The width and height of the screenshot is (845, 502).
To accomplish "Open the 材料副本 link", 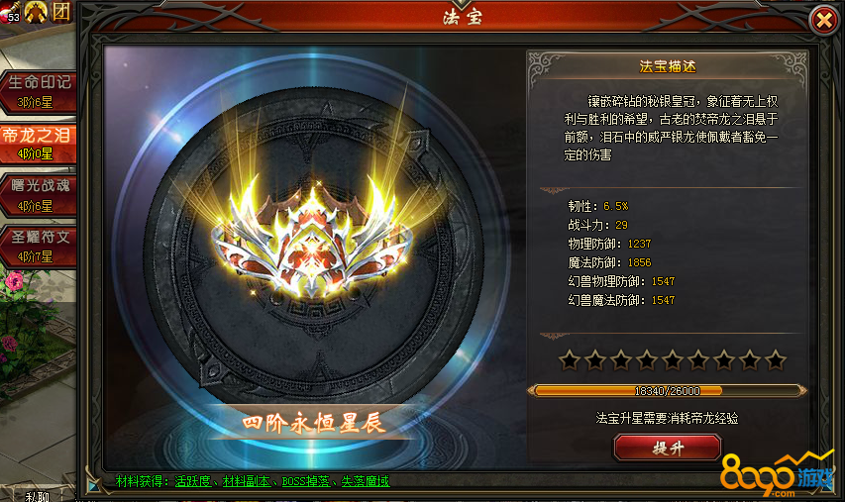I will click(247, 481).
